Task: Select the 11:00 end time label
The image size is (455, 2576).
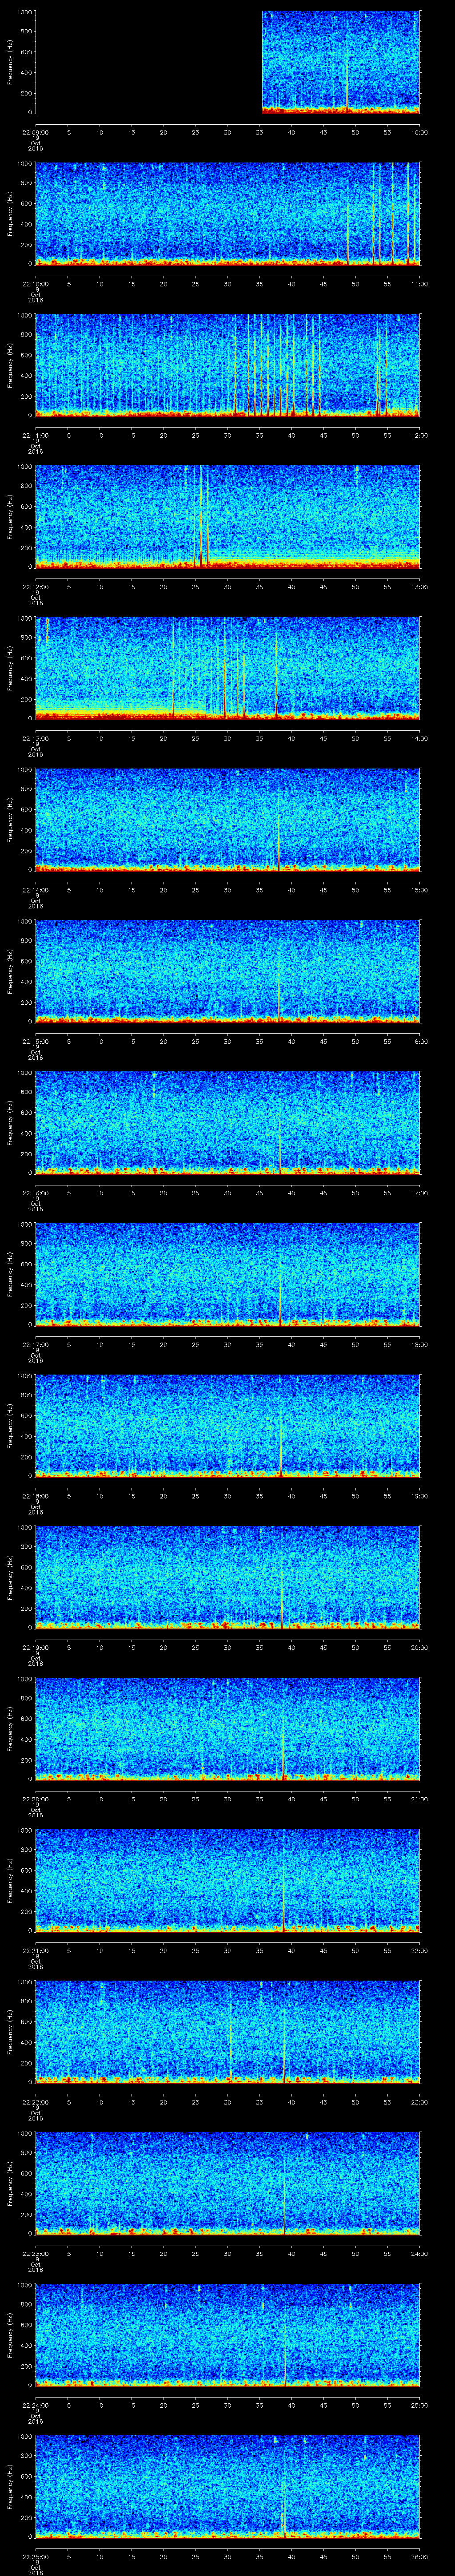Action: point(420,284)
